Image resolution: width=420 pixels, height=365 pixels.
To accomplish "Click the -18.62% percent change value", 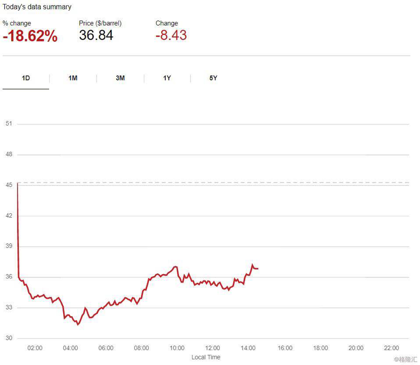I will click(30, 36).
